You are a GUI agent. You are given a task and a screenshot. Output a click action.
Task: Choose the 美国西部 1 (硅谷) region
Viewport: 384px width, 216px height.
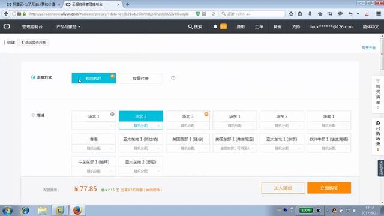188,139
